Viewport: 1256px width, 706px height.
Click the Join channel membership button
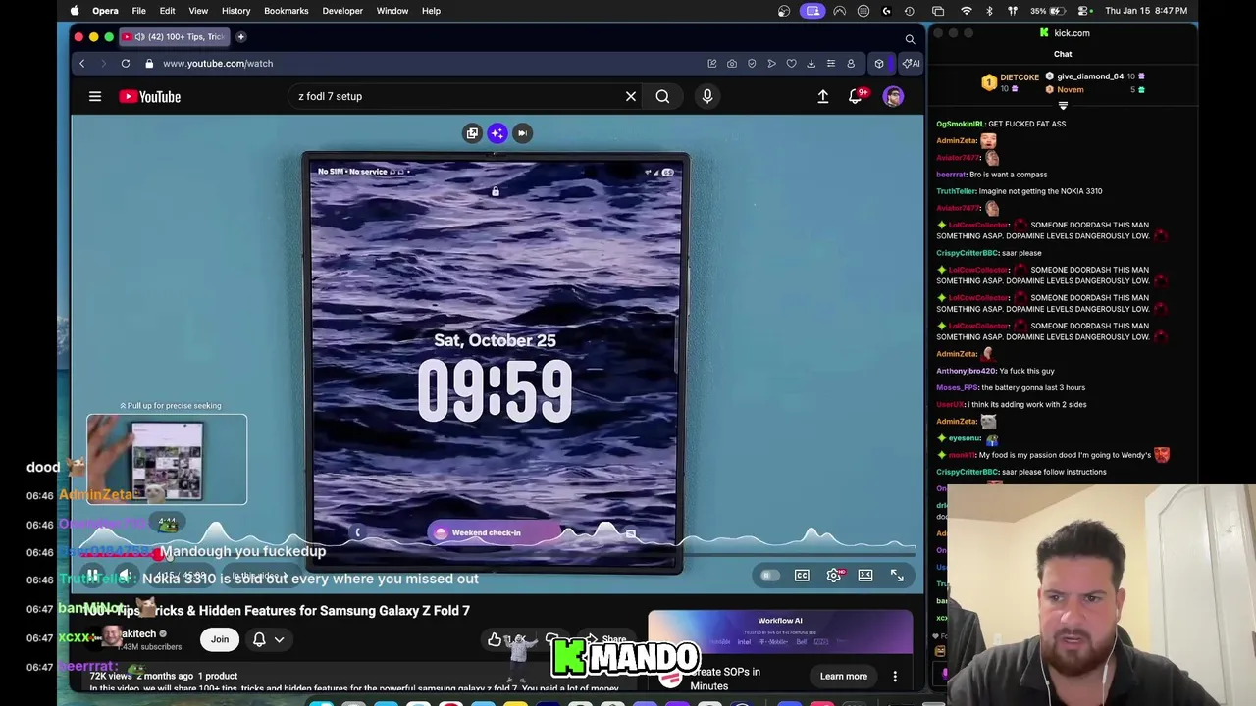220,639
